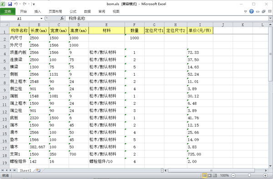Screen dimensions: 273x179
Task: Open the 公式 Formulas ribbon tab
Action: [x=73, y=11]
